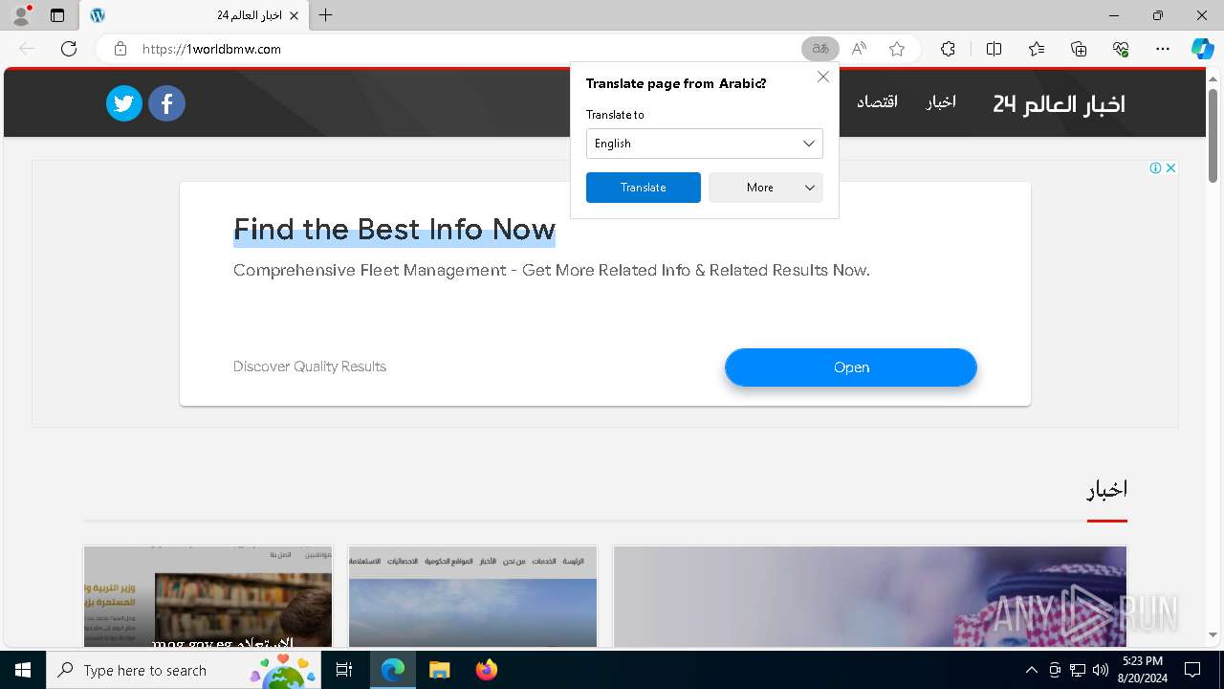Toggle the translate icon in address bar

pyautogui.click(x=820, y=49)
